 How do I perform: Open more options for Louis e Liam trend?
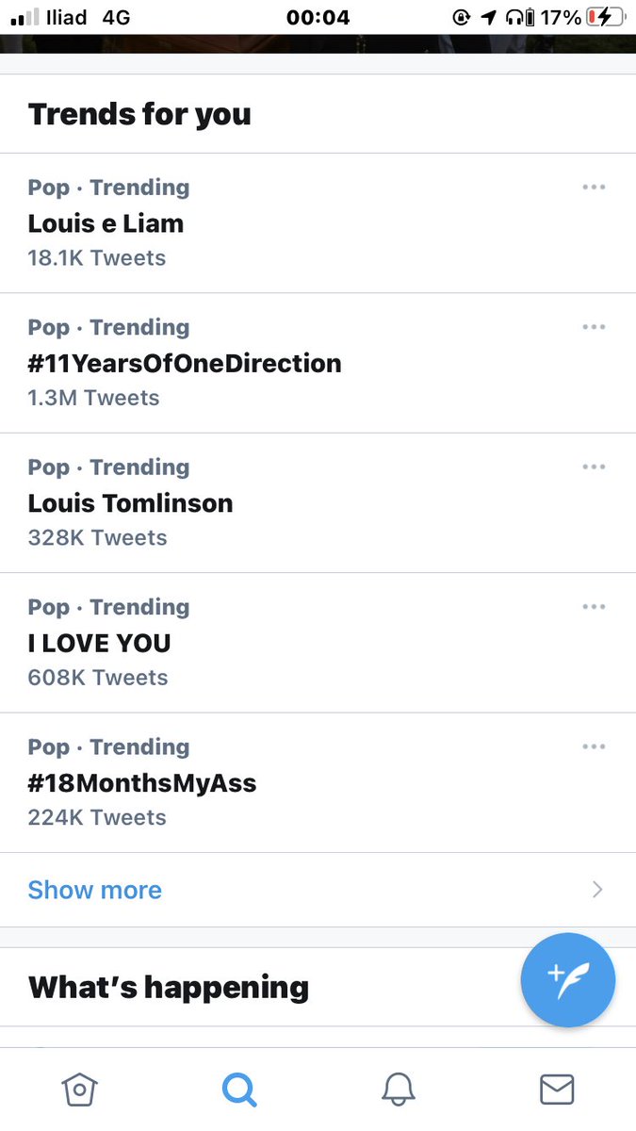click(x=594, y=187)
